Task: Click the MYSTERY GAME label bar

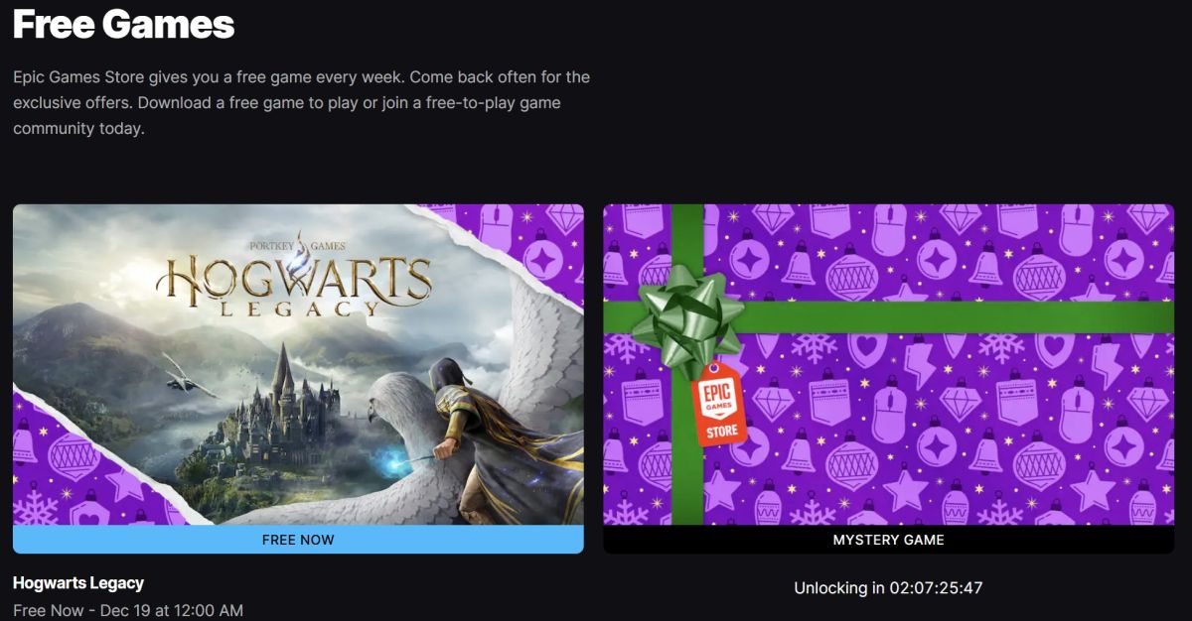Action: tap(889, 540)
